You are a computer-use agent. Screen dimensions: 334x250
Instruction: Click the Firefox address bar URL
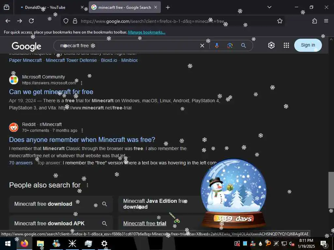tap(152, 21)
